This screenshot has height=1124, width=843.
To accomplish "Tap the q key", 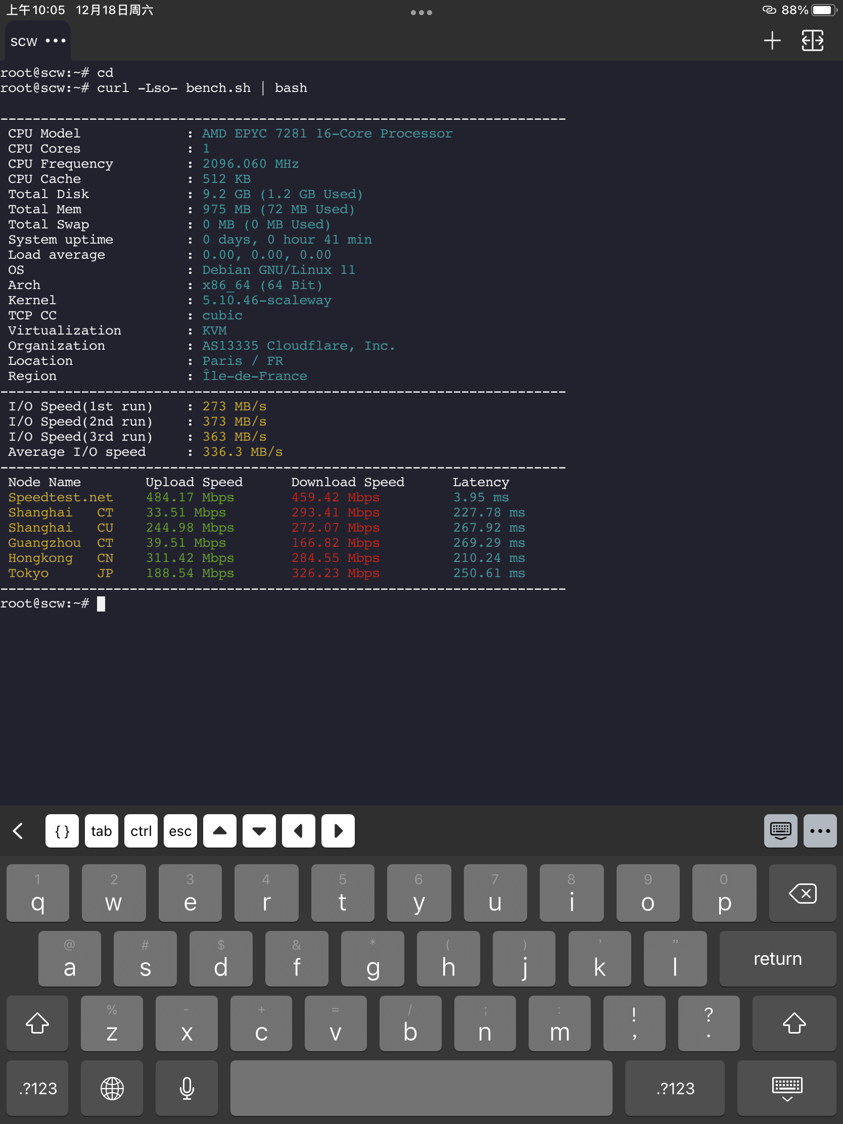I will [37, 893].
